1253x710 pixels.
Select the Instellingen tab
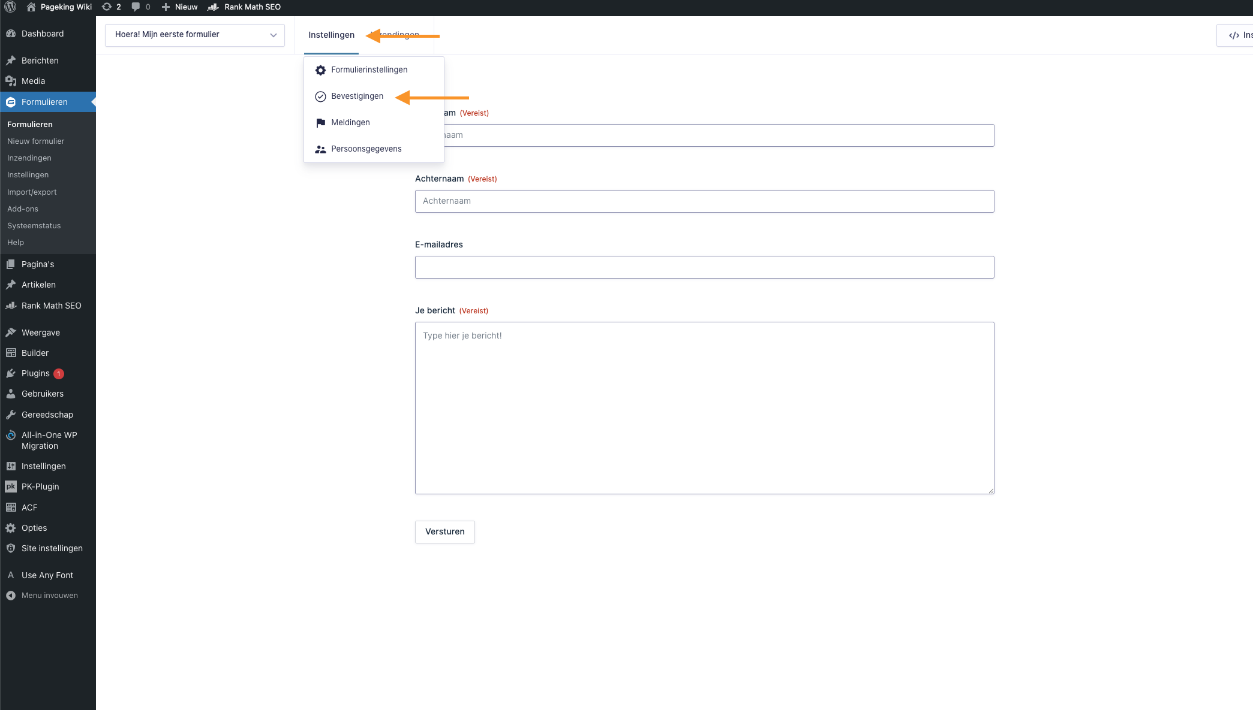pos(331,35)
